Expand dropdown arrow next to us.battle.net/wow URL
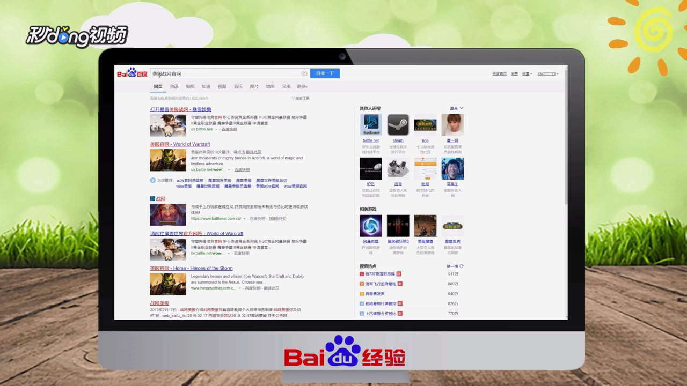Viewport: 687px width, 386px height. pos(230,170)
